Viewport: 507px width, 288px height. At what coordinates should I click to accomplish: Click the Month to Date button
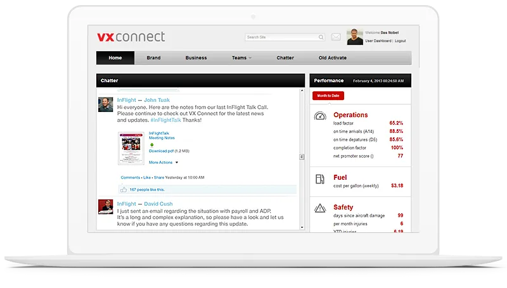click(328, 96)
